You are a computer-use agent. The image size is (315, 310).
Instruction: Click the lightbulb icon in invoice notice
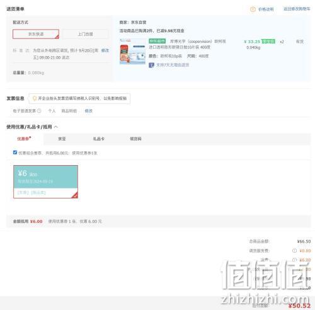[35, 98]
